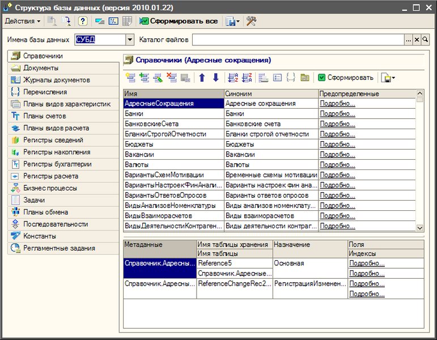This screenshot has width=437, height=340.
Task: Click Сформировать все button
Action: [179, 21]
